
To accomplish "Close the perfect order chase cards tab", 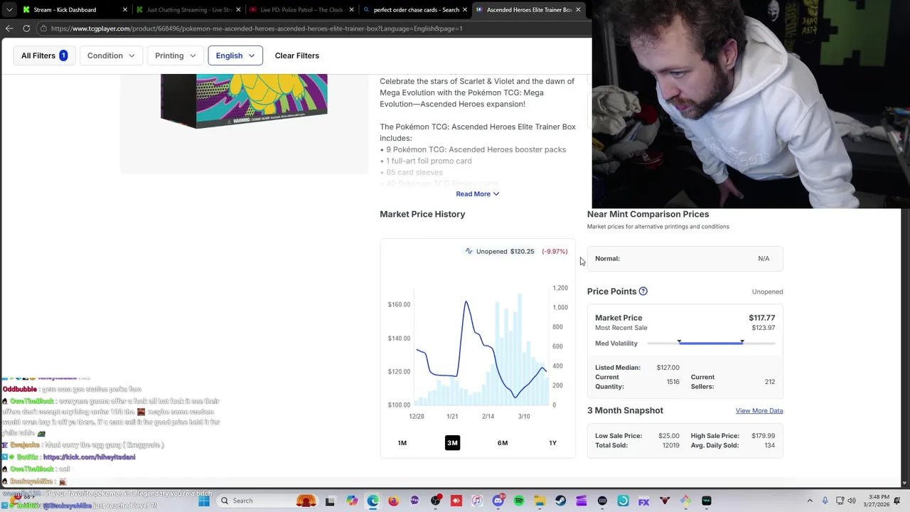I will click(x=465, y=10).
